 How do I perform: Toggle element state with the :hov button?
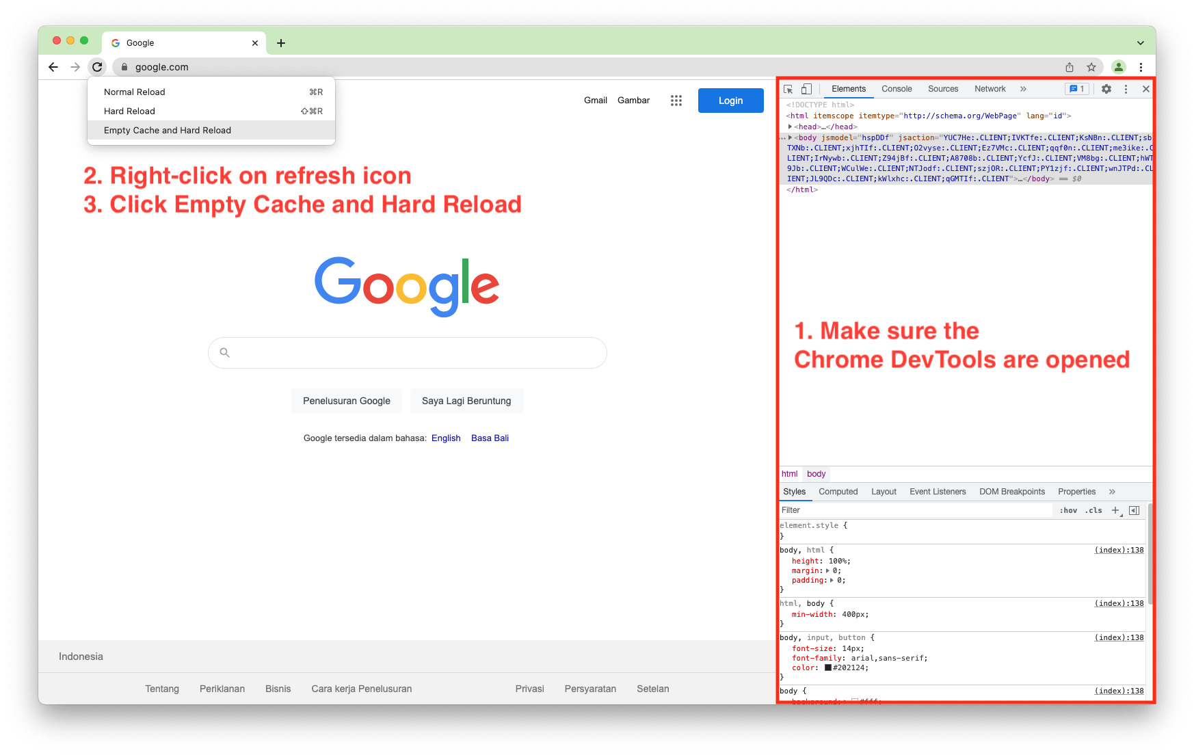pos(1068,510)
